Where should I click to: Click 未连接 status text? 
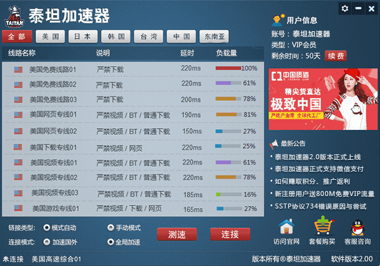click(13, 259)
